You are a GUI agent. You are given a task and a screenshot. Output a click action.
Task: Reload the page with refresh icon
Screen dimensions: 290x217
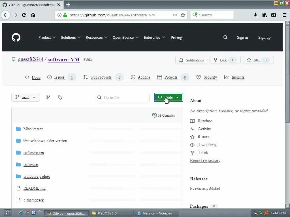click(x=24, y=15)
